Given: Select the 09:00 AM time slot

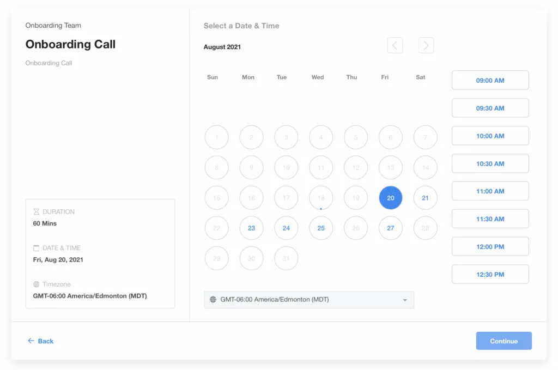Looking at the screenshot, I should click(490, 81).
